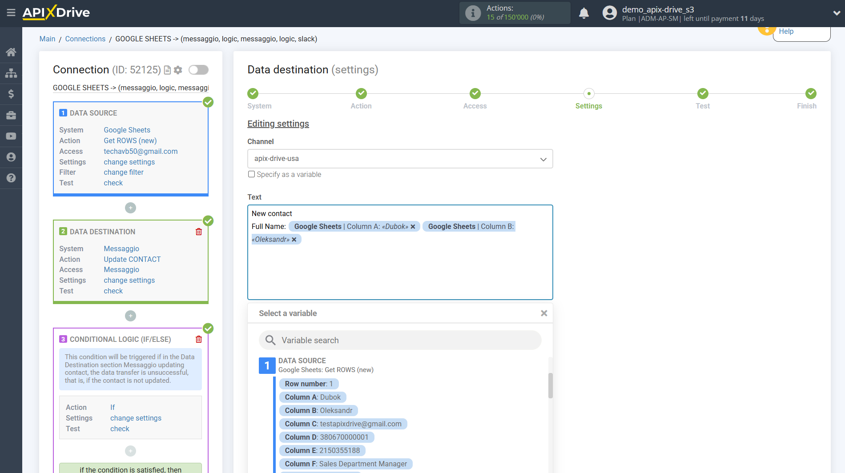Insert Column E: 2150355188 variable
Image resolution: width=845 pixels, height=473 pixels.
(322, 450)
